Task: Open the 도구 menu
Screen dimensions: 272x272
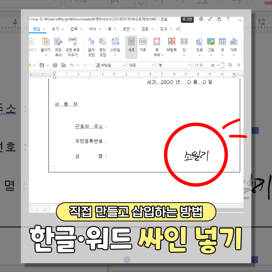Action: pos(166,29)
